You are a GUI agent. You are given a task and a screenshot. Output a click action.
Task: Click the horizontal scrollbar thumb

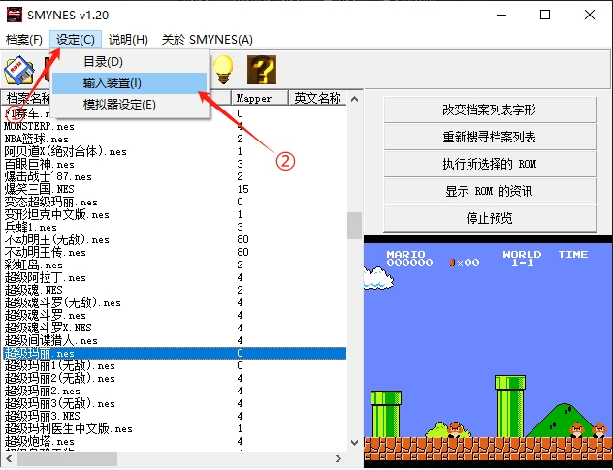coord(67,458)
